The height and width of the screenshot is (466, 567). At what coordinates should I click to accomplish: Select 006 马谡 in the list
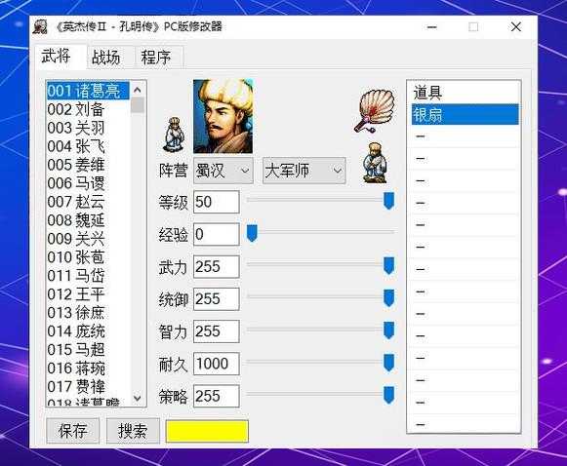[x=88, y=183]
